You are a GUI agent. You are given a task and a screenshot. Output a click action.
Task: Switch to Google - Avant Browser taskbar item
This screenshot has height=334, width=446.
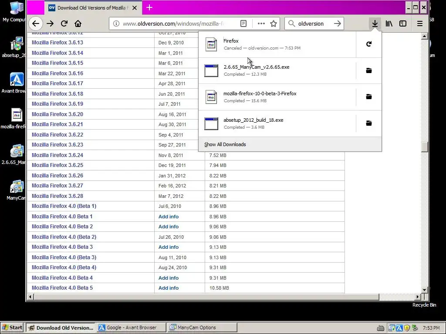132,327
